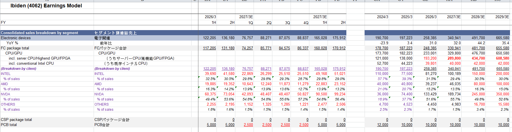Viewport: 512px width, 132px height.
Task: Select the 'FC package total' row label
Action: [15, 48]
